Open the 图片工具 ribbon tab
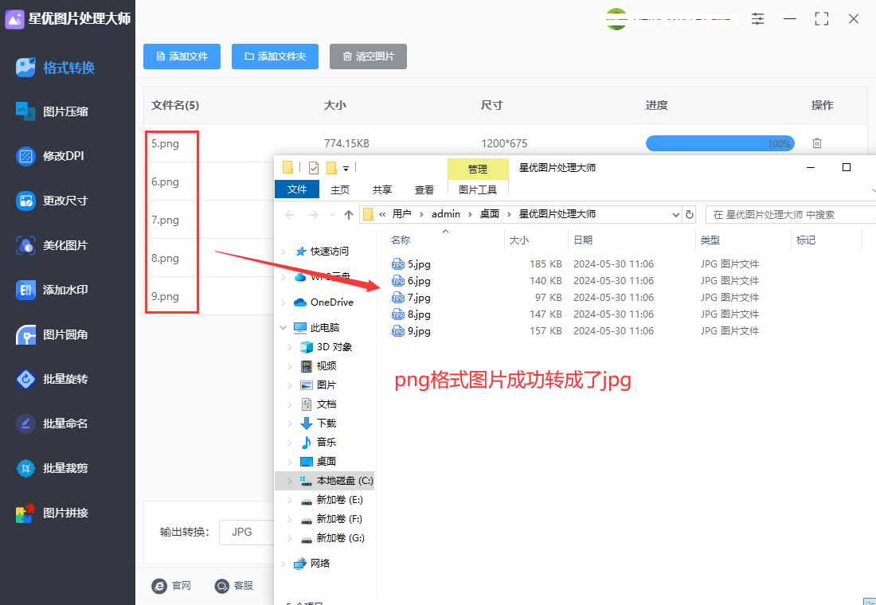This screenshot has height=605, width=876. tap(478, 190)
